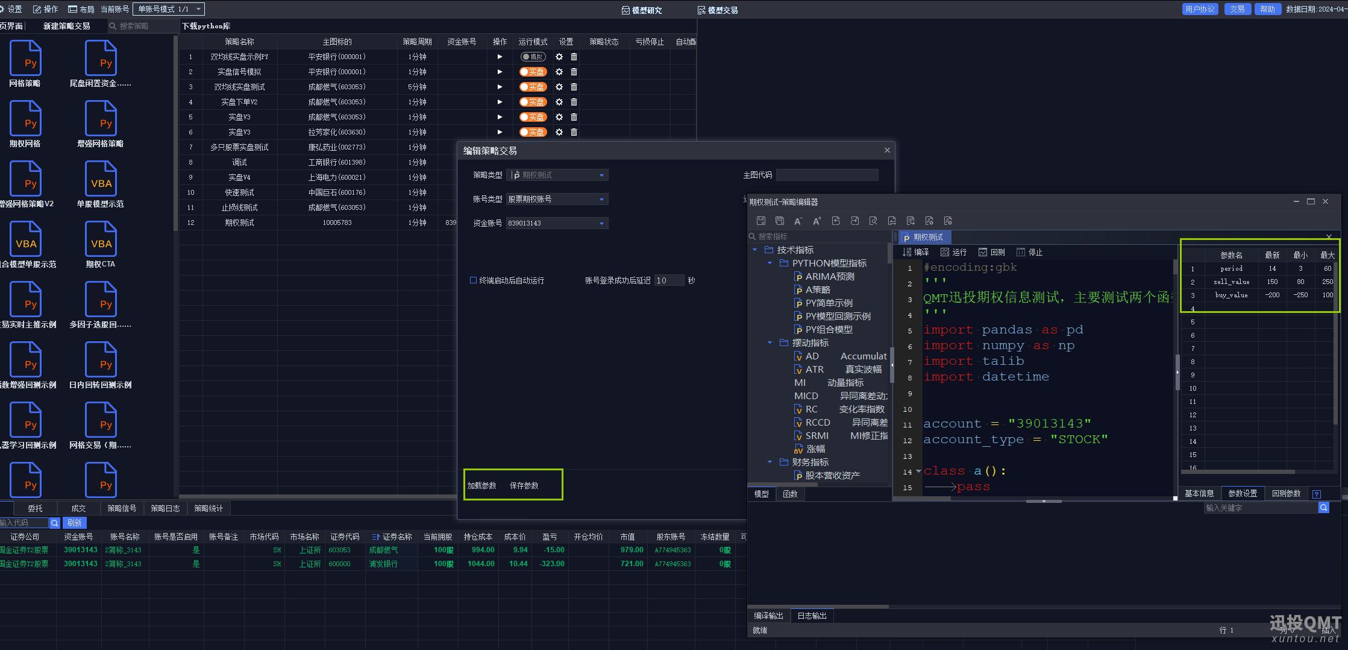
Task: Open the 日内回转回测示例 Py file
Action: [101, 365]
